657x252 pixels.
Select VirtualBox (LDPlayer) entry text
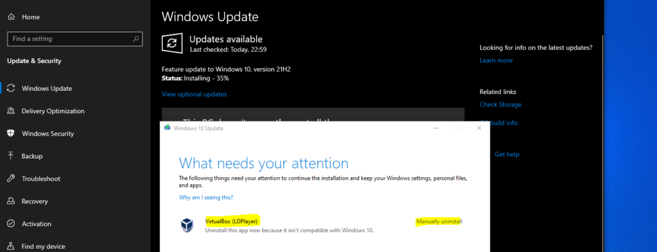pyautogui.click(x=231, y=221)
